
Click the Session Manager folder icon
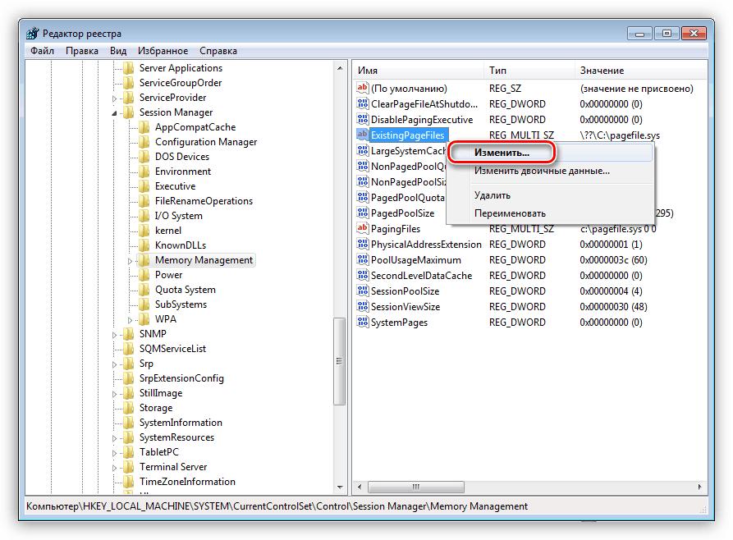[129, 112]
